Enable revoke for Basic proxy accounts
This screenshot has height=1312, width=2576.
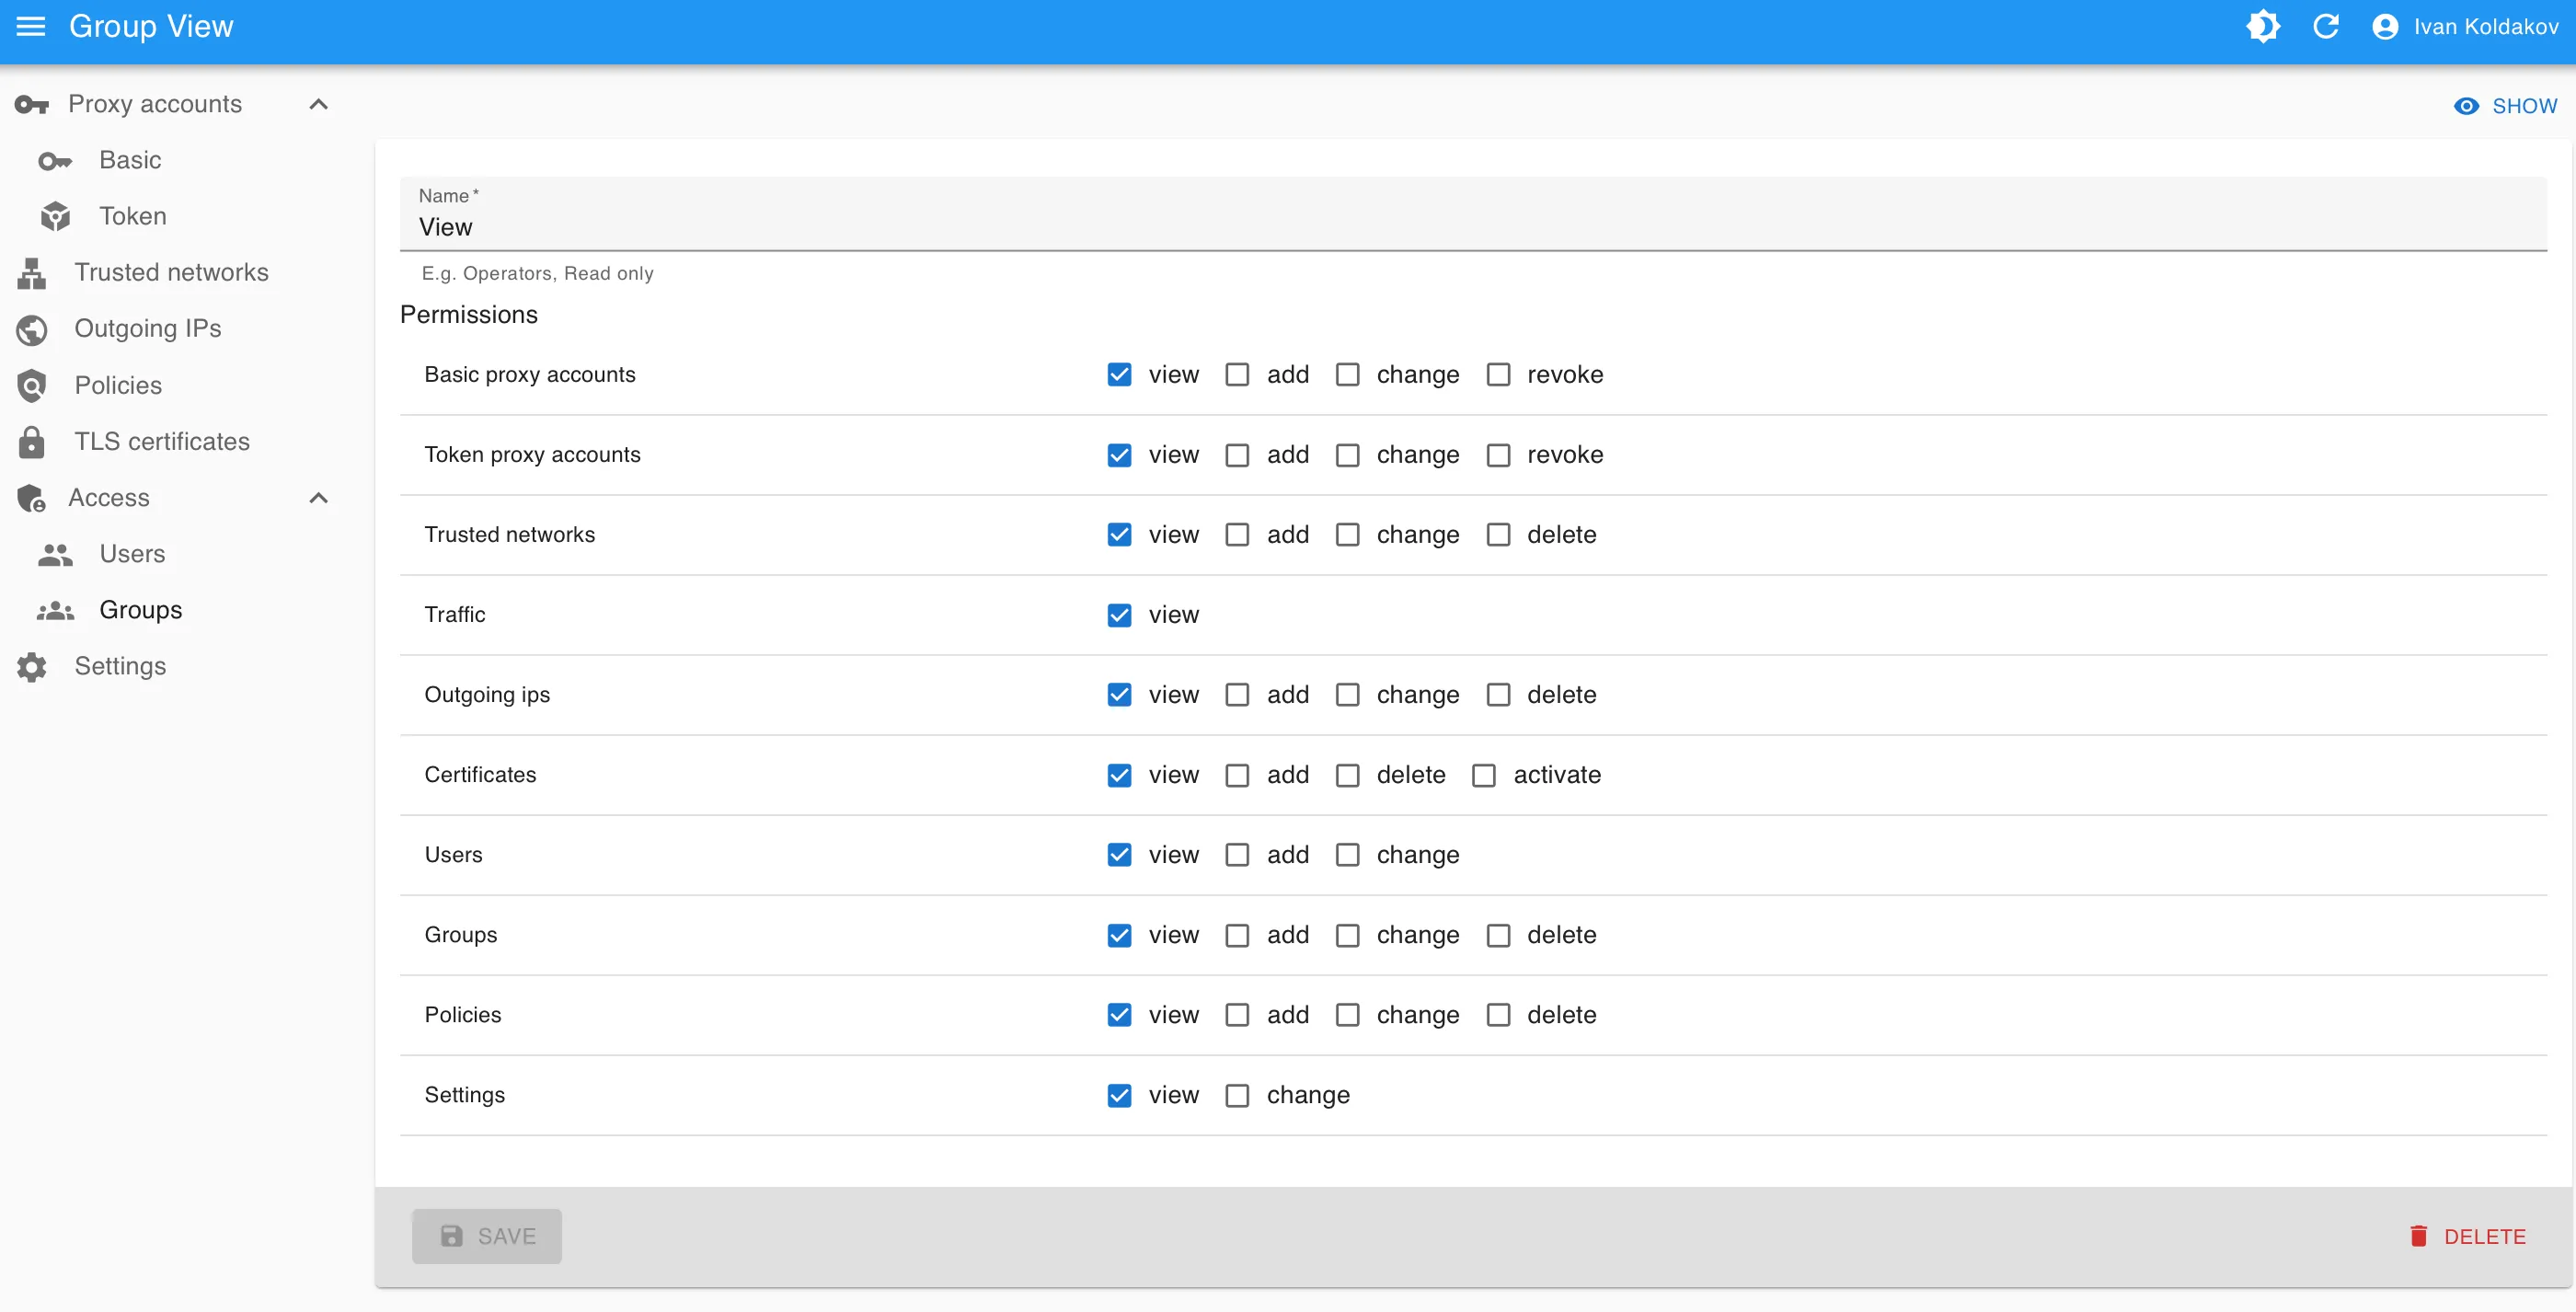coord(1498,375)
